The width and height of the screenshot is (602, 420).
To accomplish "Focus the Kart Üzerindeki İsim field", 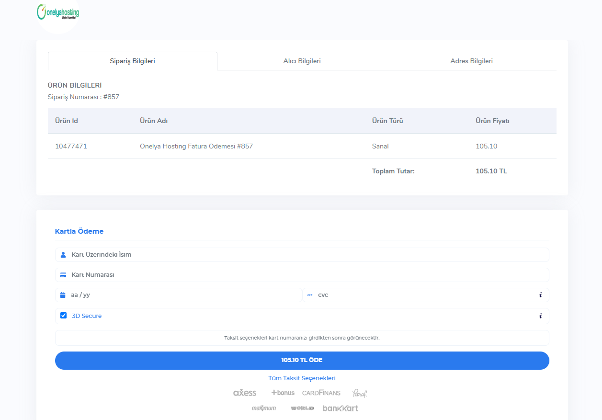I will pos(307,255).
